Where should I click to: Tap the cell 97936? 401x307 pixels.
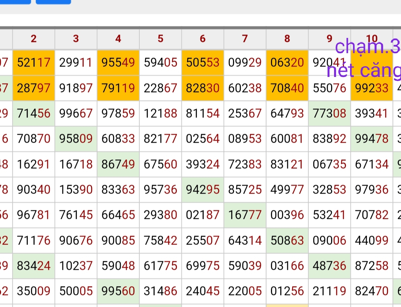tap(372, 190)
